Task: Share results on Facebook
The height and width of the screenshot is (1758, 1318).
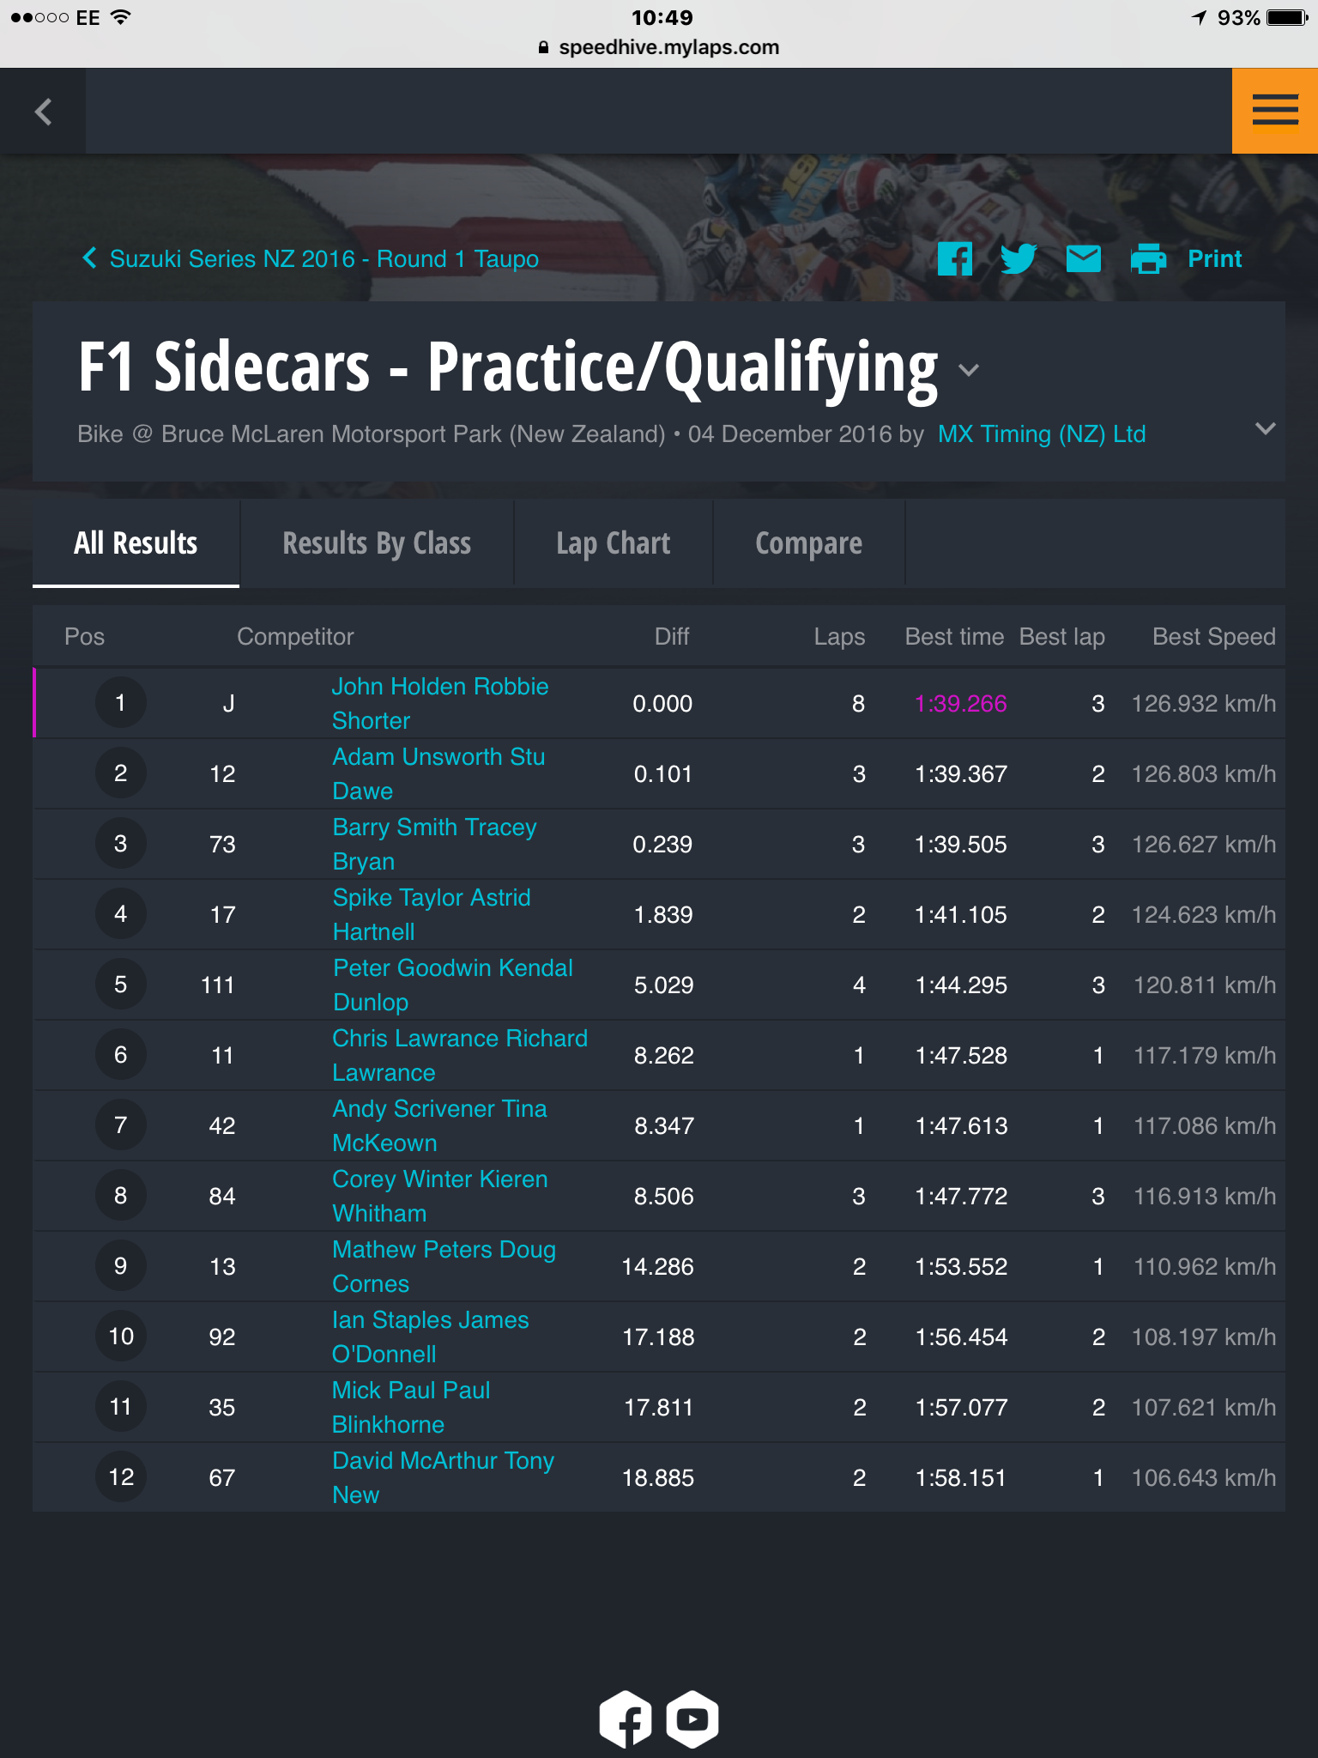Action: tap(955, 258)
